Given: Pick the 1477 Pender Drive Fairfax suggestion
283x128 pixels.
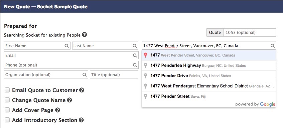Looking at the screenshot, I should 208,76.
